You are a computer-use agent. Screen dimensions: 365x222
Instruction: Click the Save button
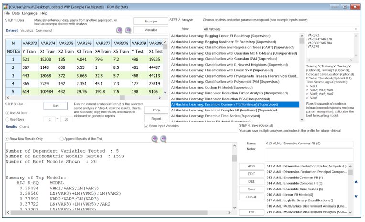[x=252, y=189]
